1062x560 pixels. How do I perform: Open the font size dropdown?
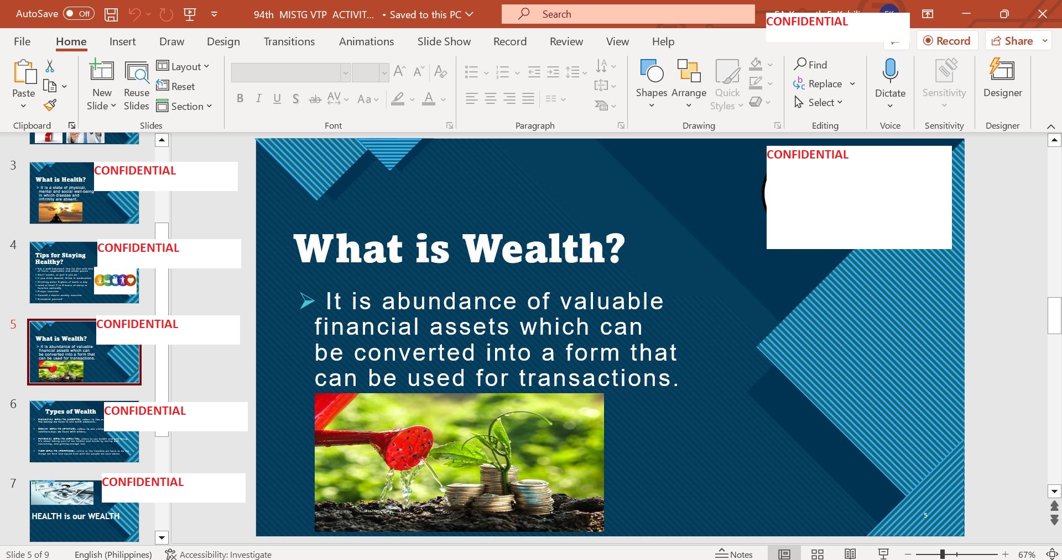(384, 72)
